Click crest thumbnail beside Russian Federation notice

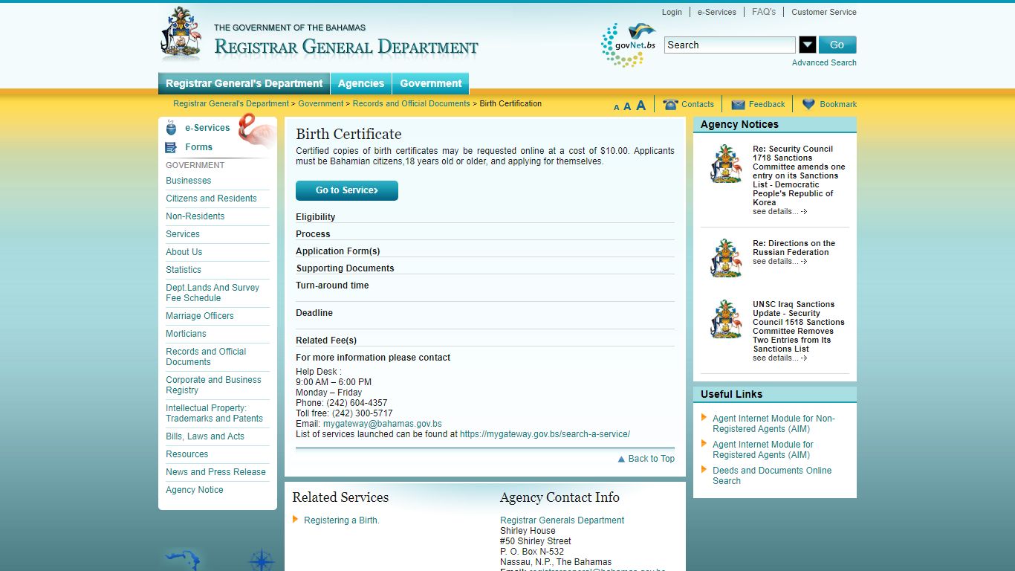tap(726, 258)
